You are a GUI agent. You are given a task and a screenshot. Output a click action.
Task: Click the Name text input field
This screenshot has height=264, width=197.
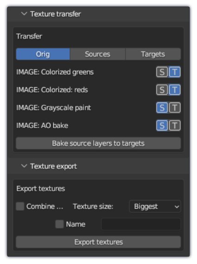pos(141,224)
